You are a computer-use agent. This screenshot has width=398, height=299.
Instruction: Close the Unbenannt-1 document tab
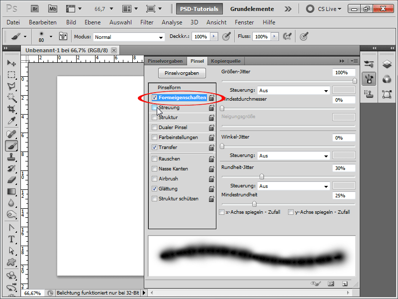pos(114,50)
